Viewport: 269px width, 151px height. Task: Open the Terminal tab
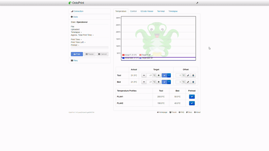coord(161,11)
